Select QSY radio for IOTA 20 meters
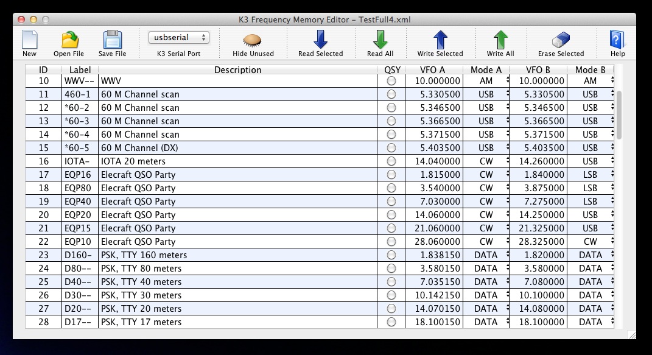The image size is (652, 355). [391, 161]
